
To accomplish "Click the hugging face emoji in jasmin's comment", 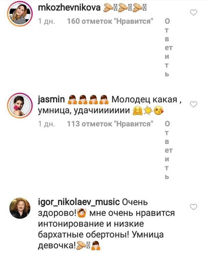I will pyautogui.click(x=137, y=111).
